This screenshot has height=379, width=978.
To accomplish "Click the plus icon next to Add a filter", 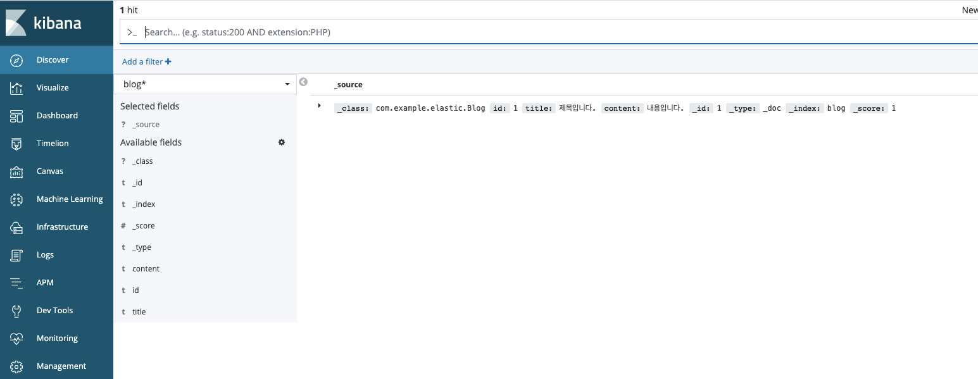I will click(168, 62).
